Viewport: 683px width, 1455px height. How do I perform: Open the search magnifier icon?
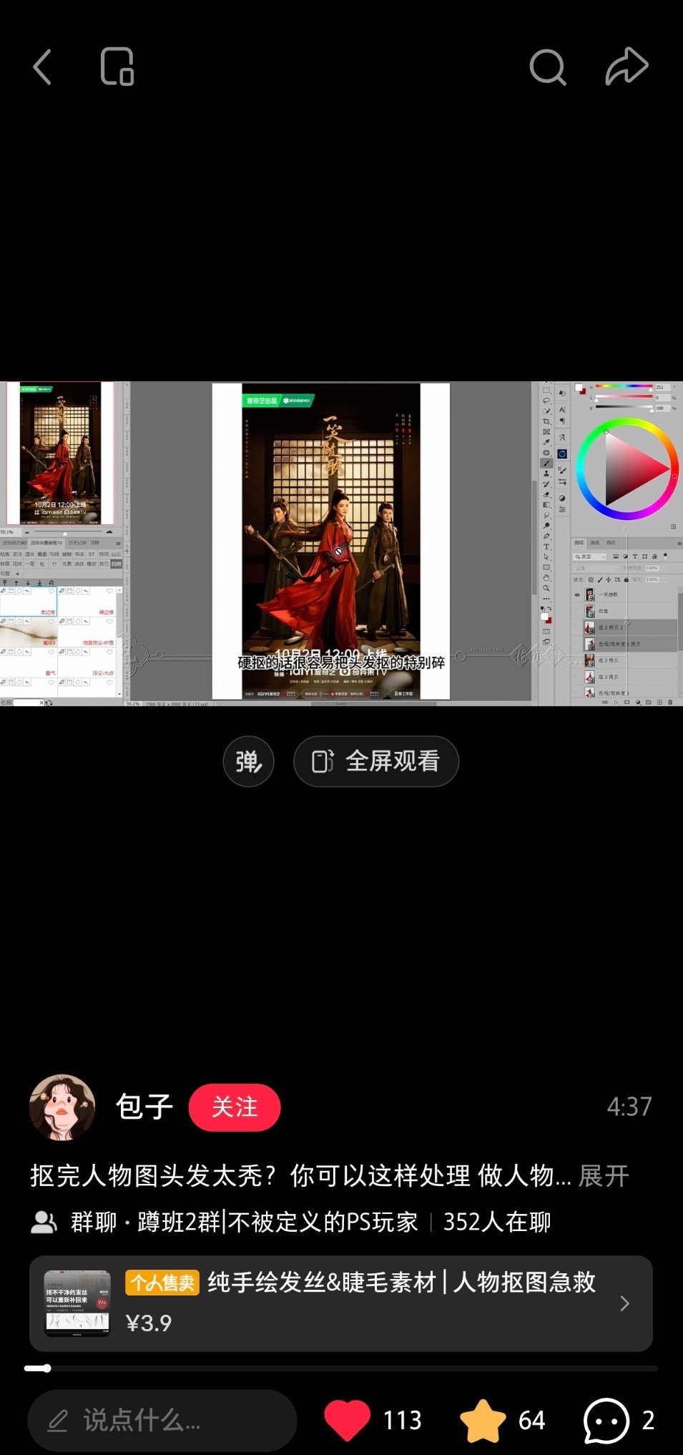pos(548,67)
